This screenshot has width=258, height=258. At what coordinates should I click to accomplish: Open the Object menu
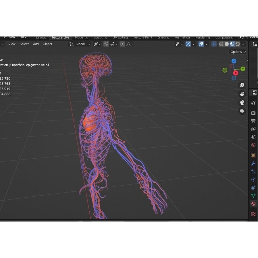pos(47,44)
